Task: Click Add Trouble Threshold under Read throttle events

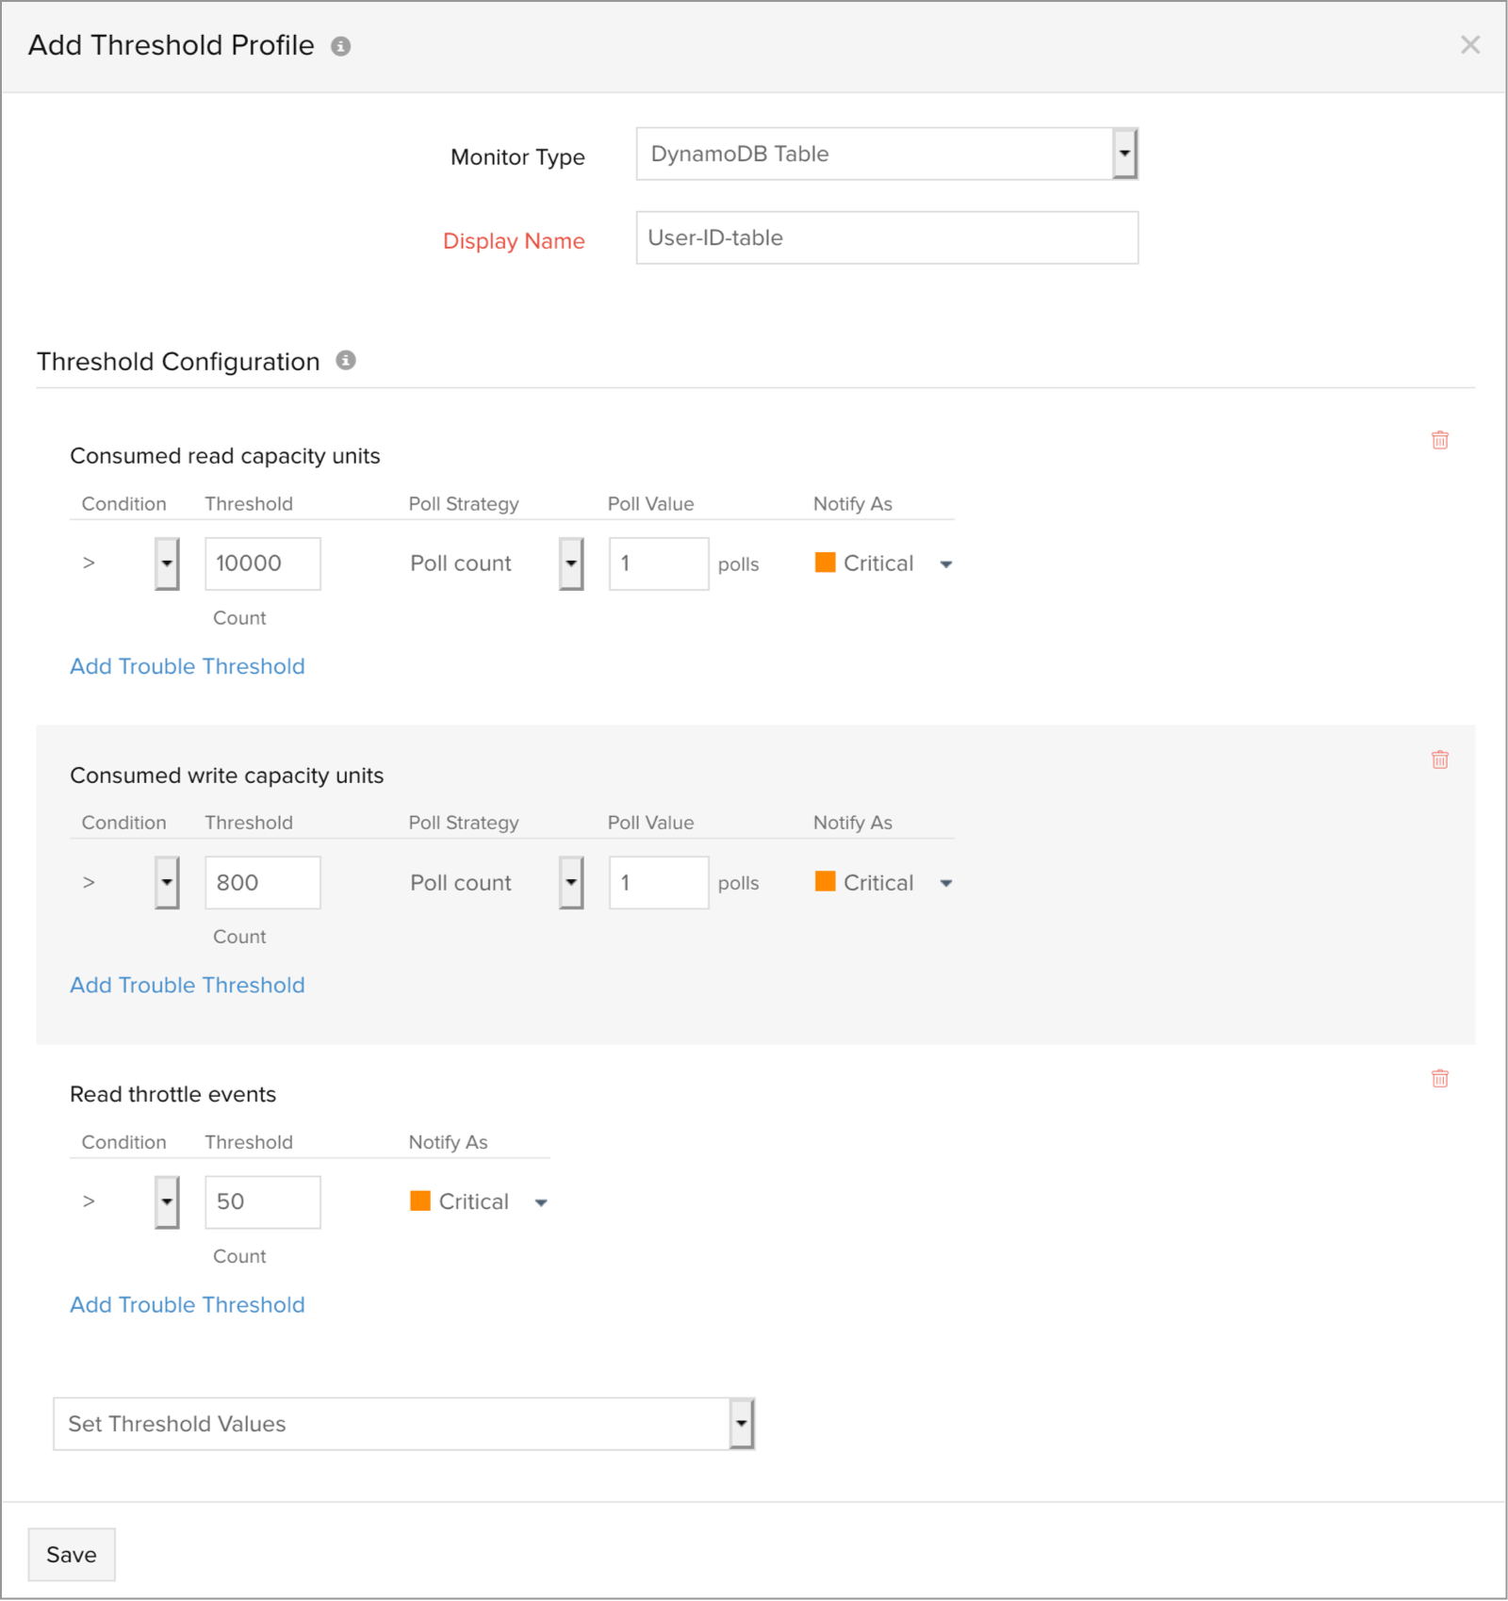Action: 186,1304
